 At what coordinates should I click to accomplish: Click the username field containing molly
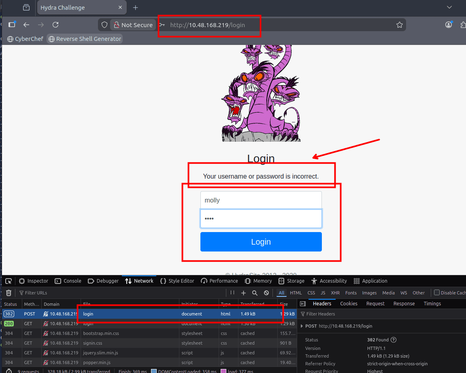(261, 200)
